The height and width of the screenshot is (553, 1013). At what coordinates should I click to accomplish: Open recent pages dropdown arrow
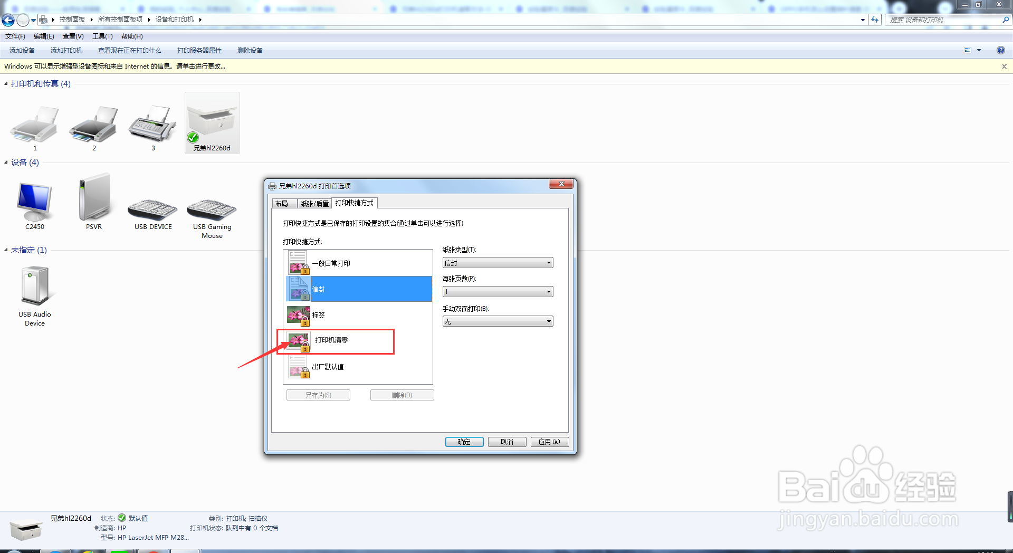pyautogui.click(x=33, y=21)
